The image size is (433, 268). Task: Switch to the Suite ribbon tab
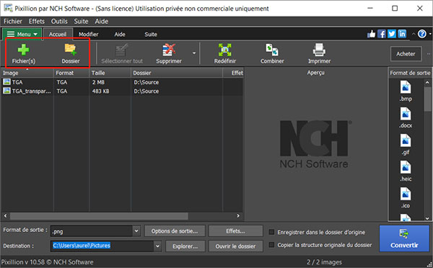pos(151,34)
